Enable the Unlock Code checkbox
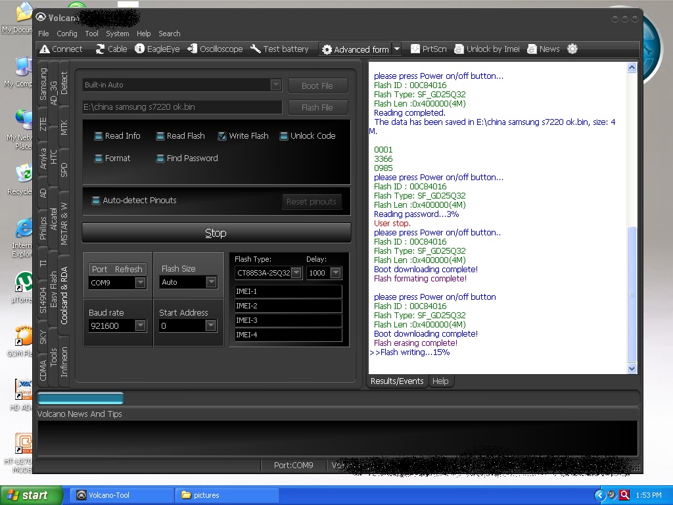 click(284, 136)
